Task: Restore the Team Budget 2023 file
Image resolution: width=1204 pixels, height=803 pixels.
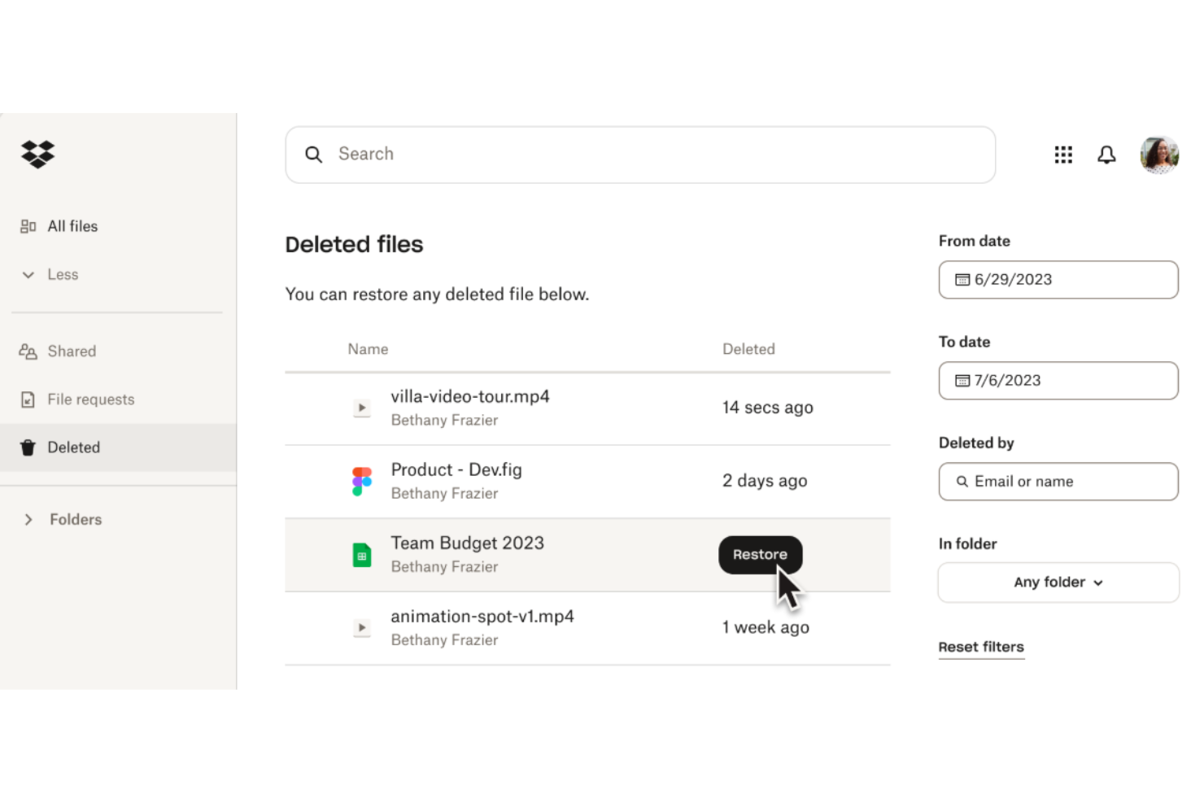Action: coord(760,554)
